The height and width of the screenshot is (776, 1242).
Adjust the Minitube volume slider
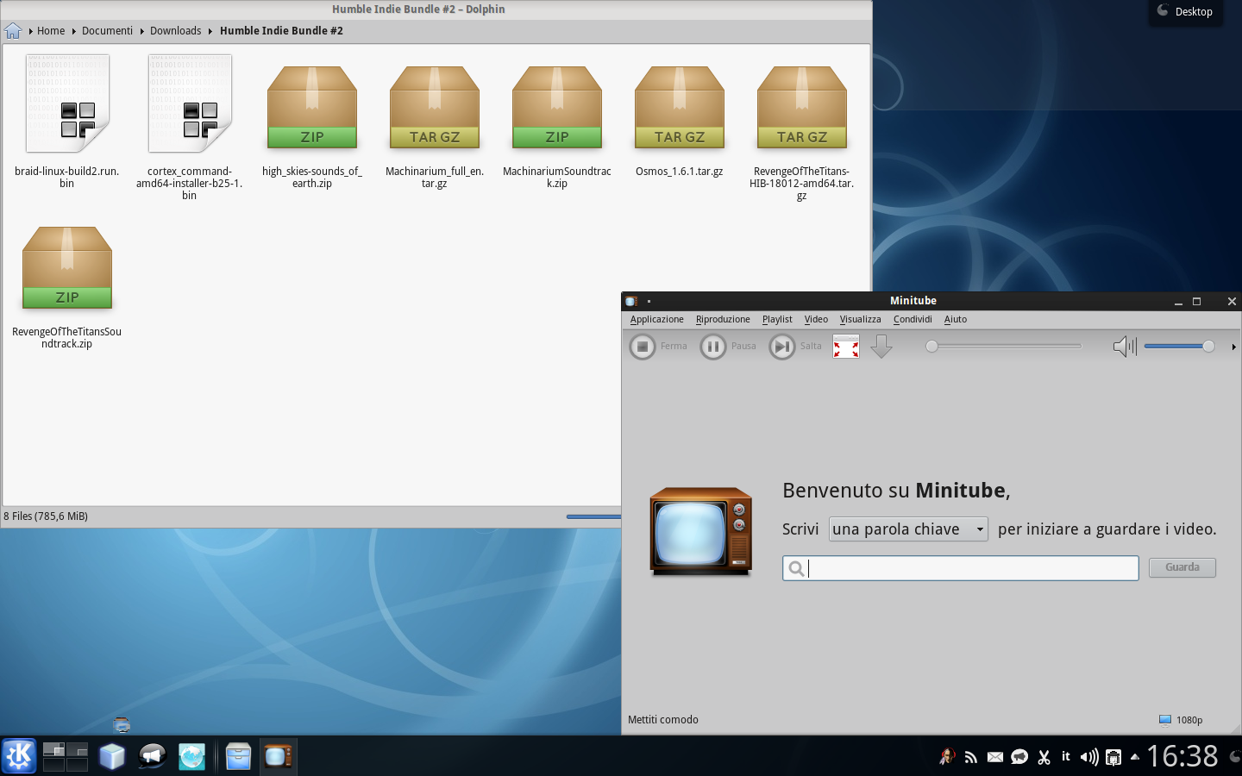[x=1179, y=347]
